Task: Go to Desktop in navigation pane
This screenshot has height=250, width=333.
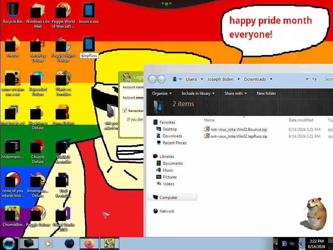Action: pyautogui.click(x=166, y=129)
